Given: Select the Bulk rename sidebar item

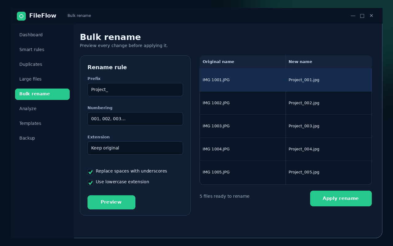Looking at the screenshot, I should (x=42, y=94).
